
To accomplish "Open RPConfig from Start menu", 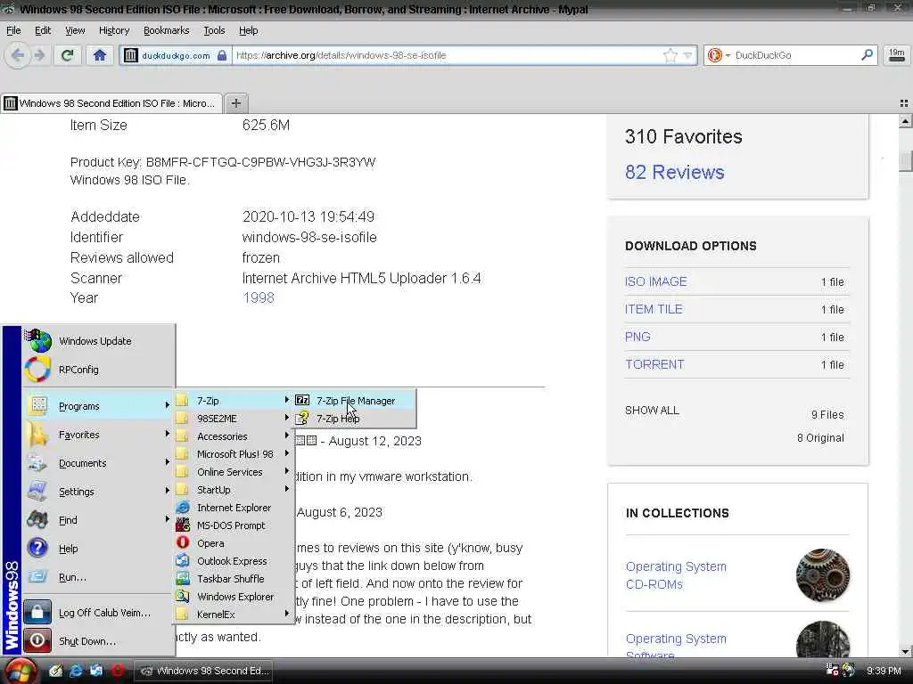I will 98,370.
